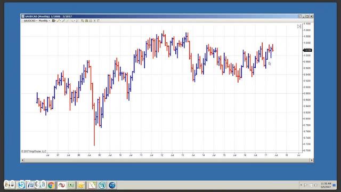Click the chart window restore button
The image size is (341, 192).
pos(307,17)
